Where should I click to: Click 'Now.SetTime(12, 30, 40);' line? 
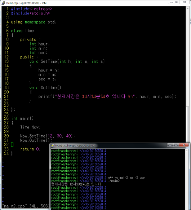click(48, 136)
